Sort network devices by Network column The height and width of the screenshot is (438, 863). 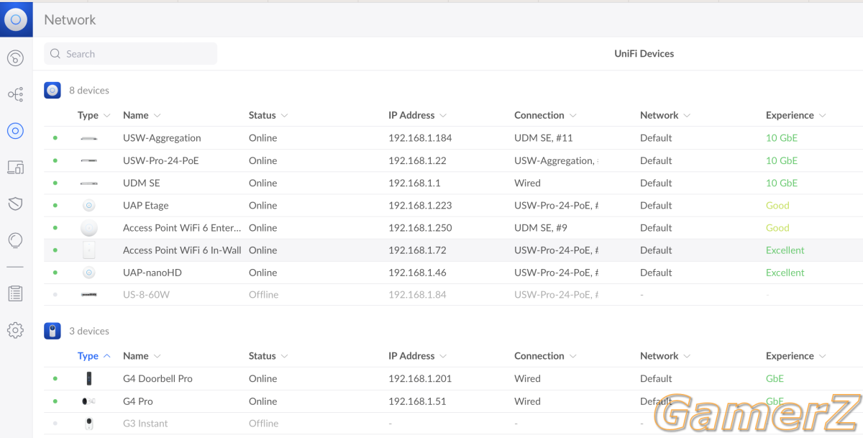(665, 115)
